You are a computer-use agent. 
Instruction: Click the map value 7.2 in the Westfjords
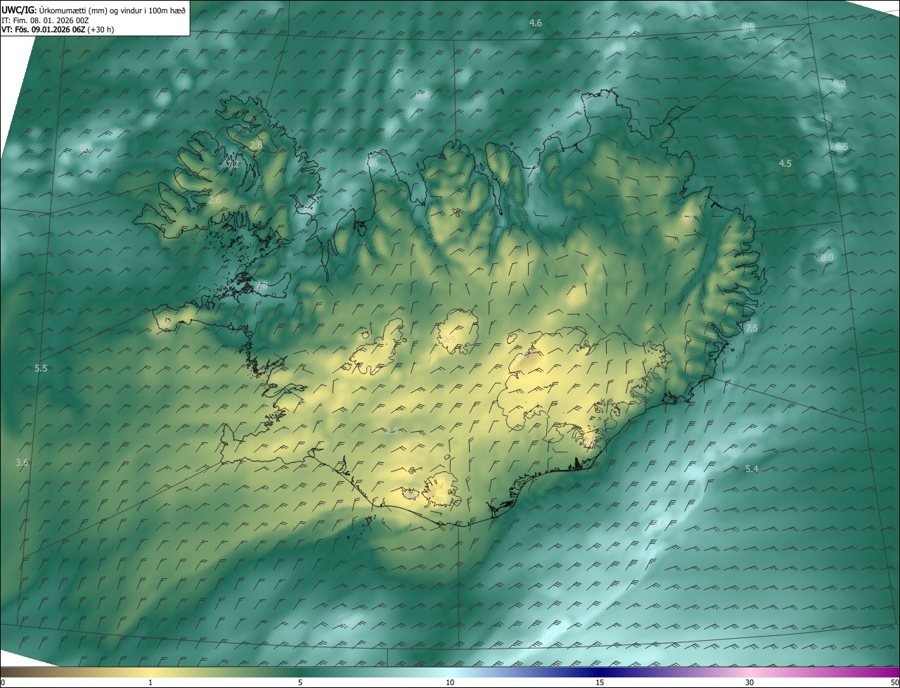pos(233,164)
